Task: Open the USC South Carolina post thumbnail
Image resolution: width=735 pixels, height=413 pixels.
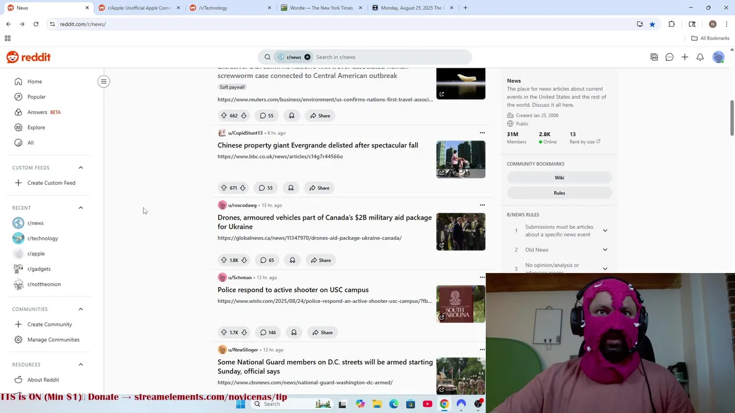Action: click(x=461, y=304)
